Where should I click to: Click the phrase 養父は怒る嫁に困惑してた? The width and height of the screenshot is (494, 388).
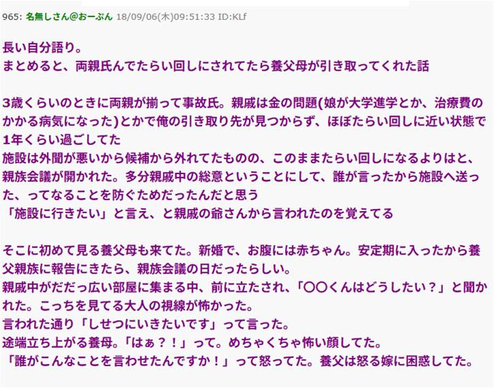[393, 361]
